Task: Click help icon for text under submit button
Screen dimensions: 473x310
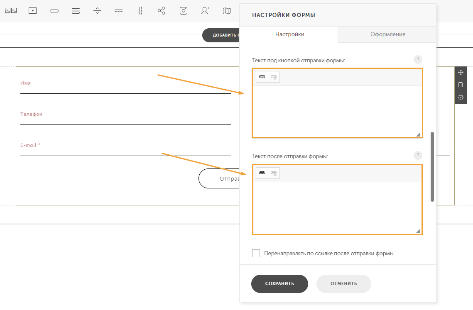Action: click(x=418, y=60)
